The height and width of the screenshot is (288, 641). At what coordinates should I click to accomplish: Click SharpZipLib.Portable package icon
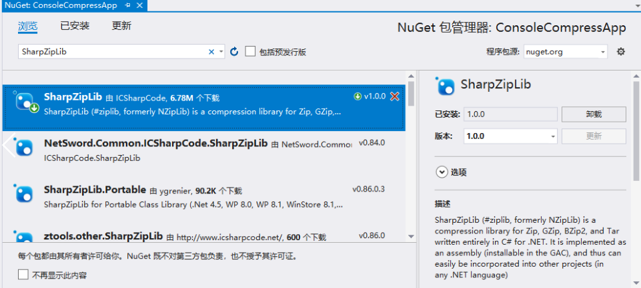coord(24,193)
